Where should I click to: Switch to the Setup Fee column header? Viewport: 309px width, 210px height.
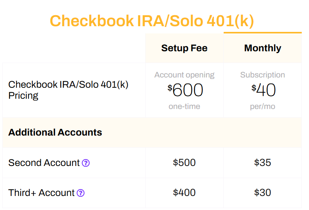(x=184, y=48)
